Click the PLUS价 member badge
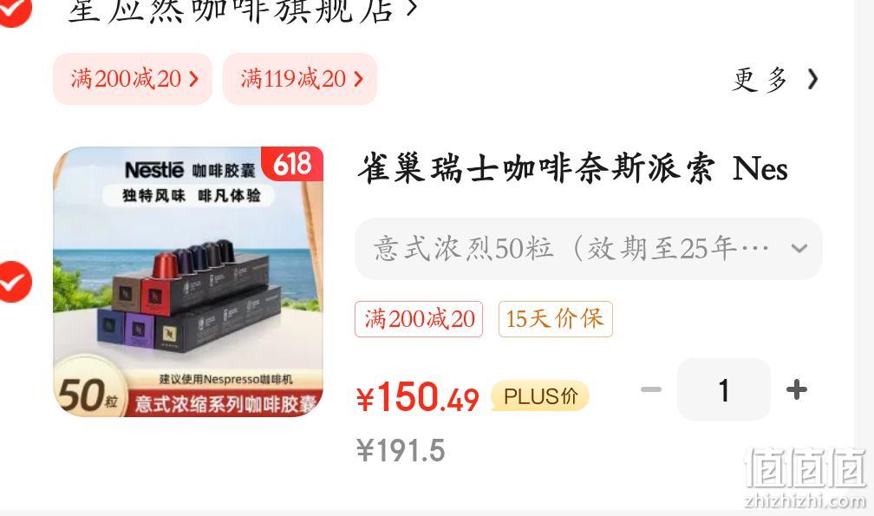The image size is (874, 516). pyautogui.click(x=540, y=395)
